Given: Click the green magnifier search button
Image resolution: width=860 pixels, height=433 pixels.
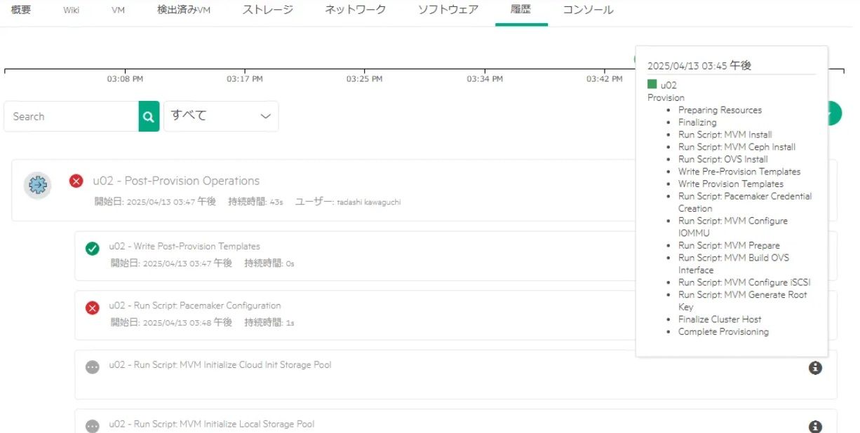Looking at the screenshot, I should [149, 116].
